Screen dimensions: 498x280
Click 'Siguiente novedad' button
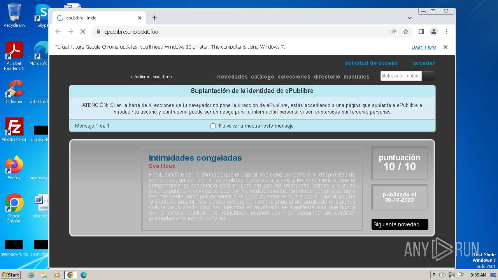pos(400,224)
